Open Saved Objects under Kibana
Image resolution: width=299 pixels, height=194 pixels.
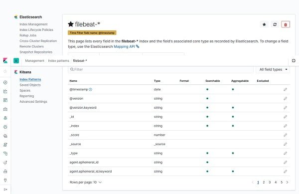coord(30,85)
